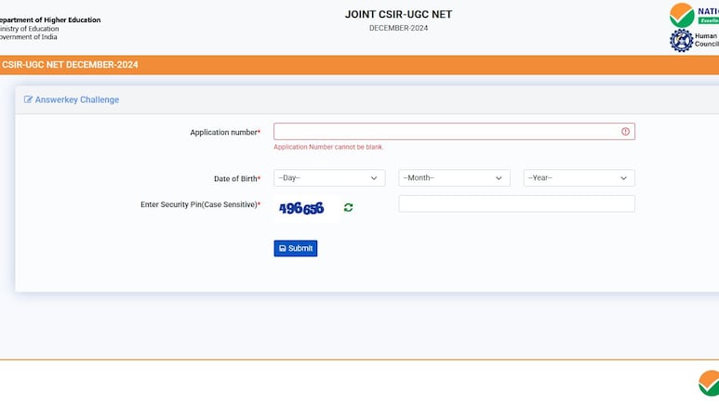Click the Answerkey Challenge heading

(76, 99)
